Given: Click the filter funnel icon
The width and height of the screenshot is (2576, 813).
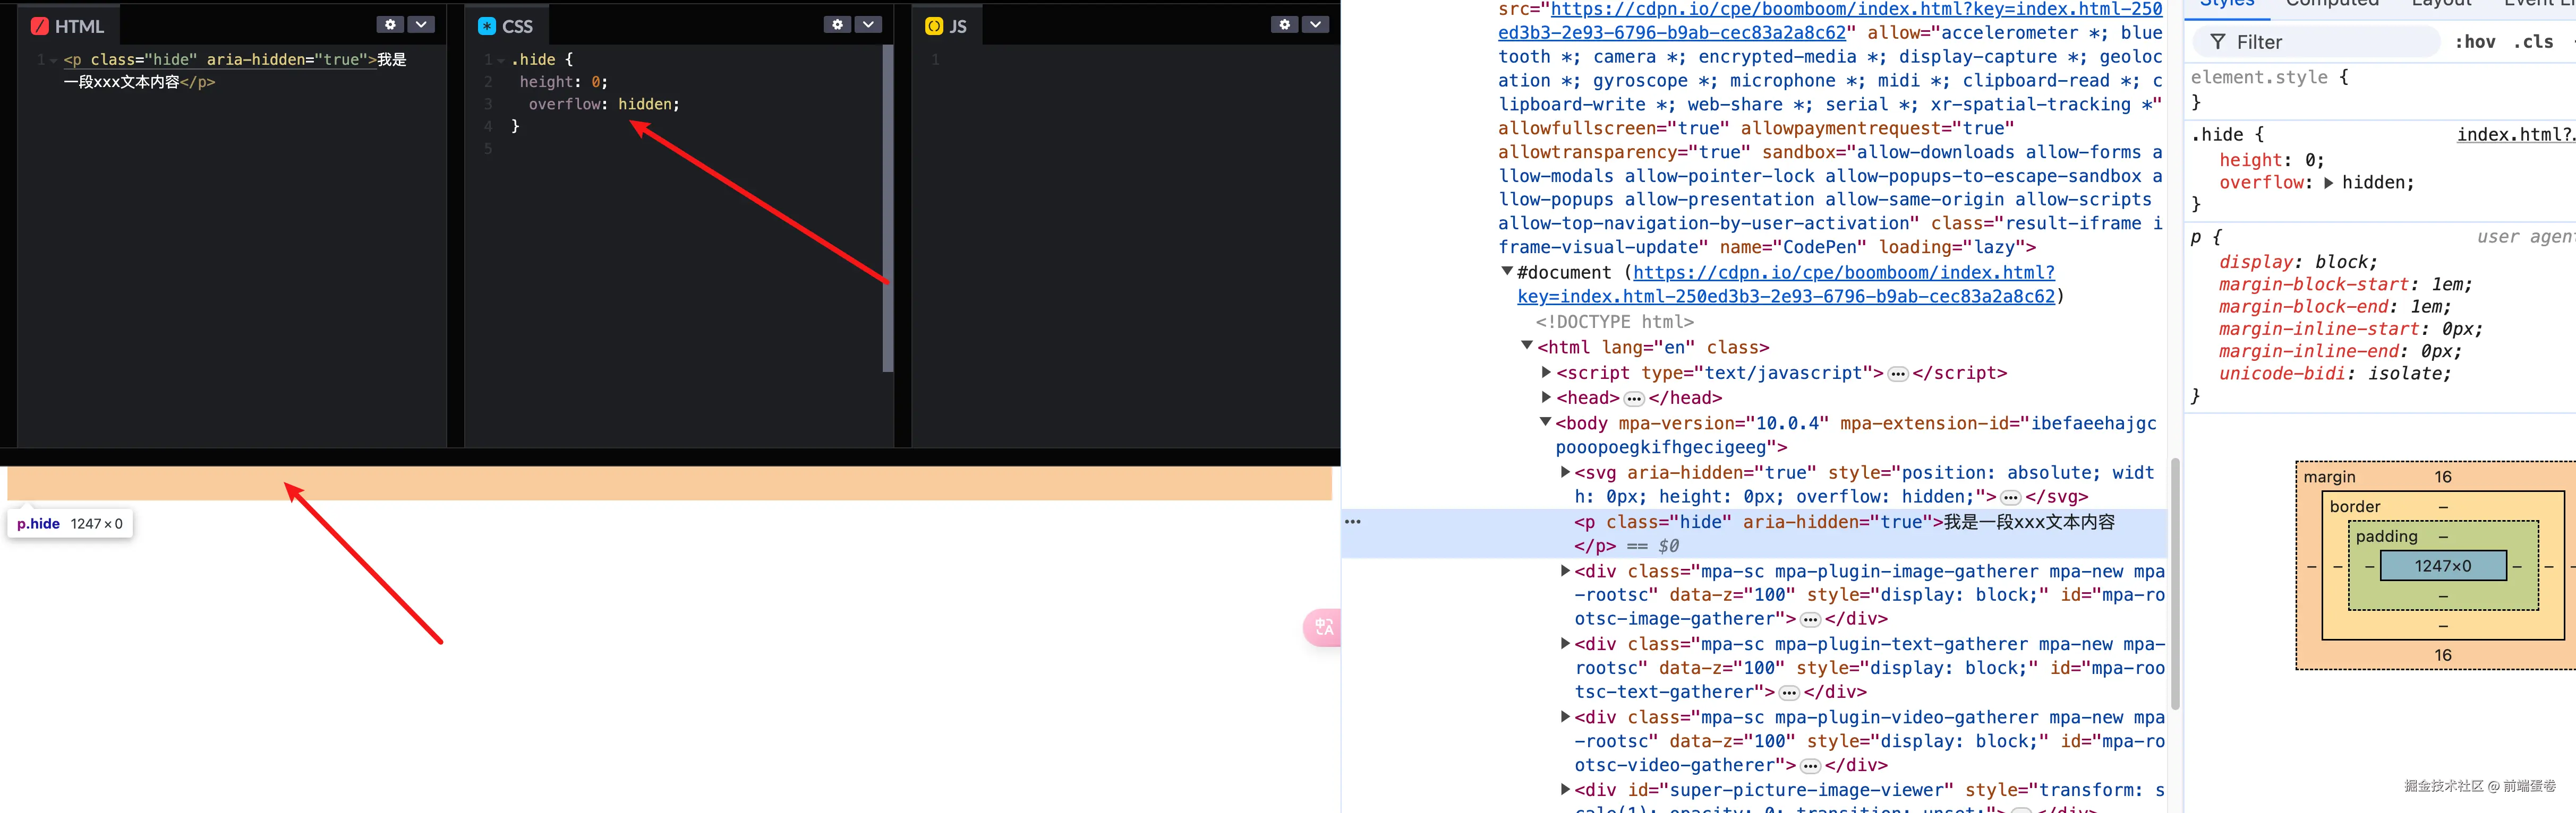Looking at the screenshot, I should 2217,42.
